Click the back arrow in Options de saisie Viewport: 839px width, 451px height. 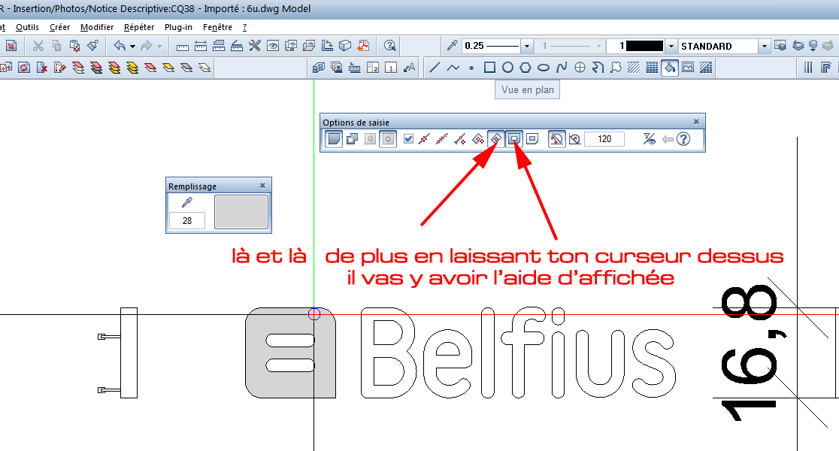[668, 139]
